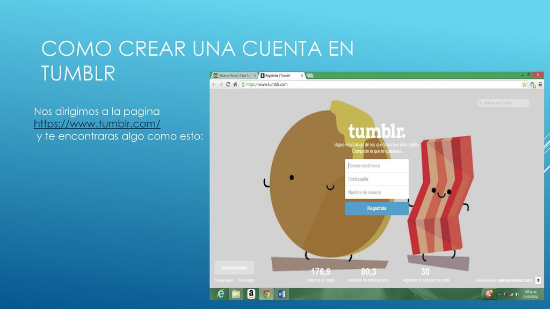Close the 'Regístrate | Tumblr' tab
Image resolution: width=550 pixels, height=309 pixels.
[302, 75]
